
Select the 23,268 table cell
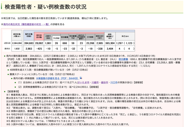(x=90, y=43)
